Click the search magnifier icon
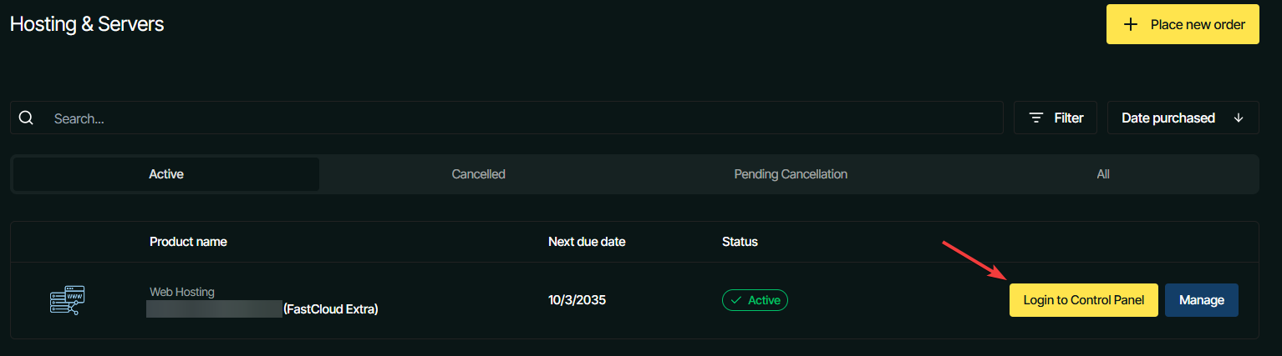Viewport: 1282px width, 356px height. point(26,118)
